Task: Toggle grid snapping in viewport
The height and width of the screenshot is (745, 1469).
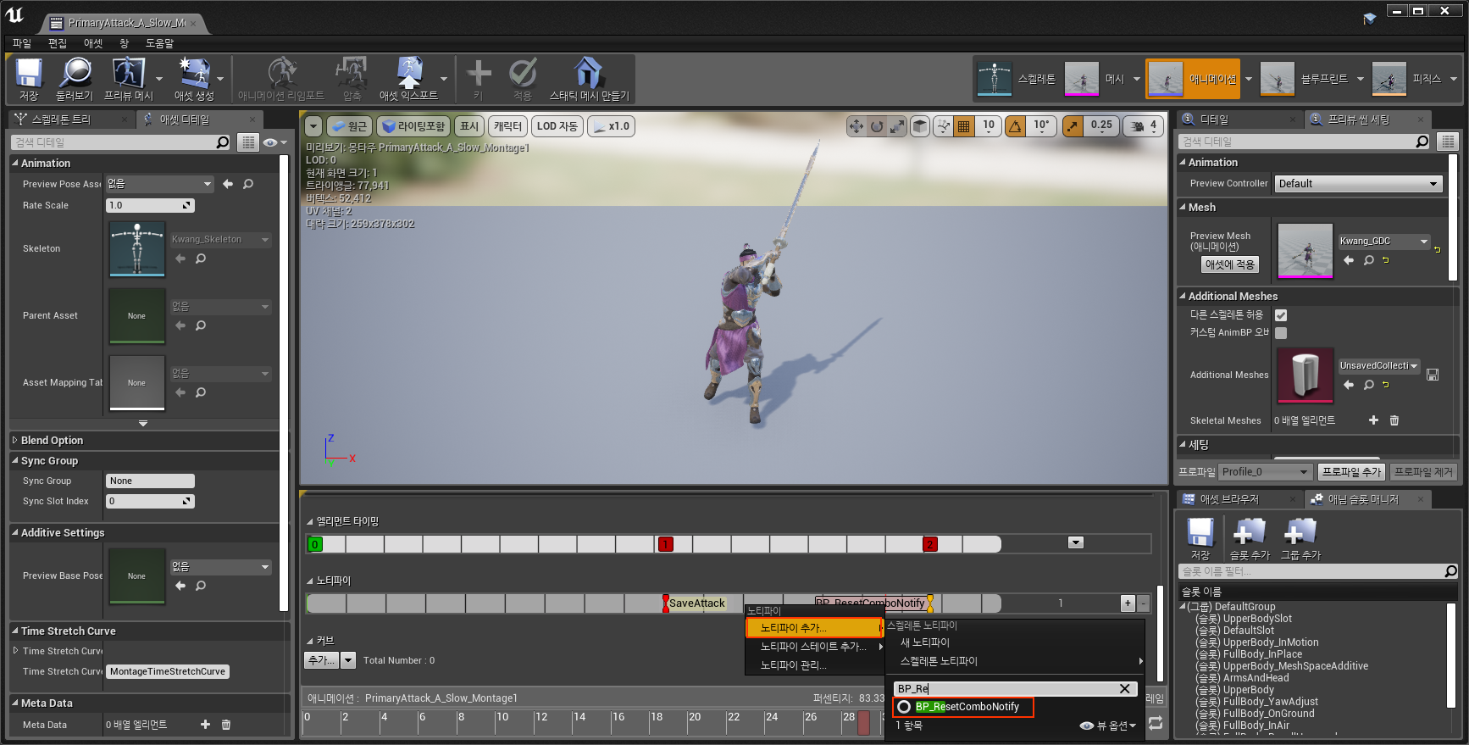Action: [x=963, y=126]
